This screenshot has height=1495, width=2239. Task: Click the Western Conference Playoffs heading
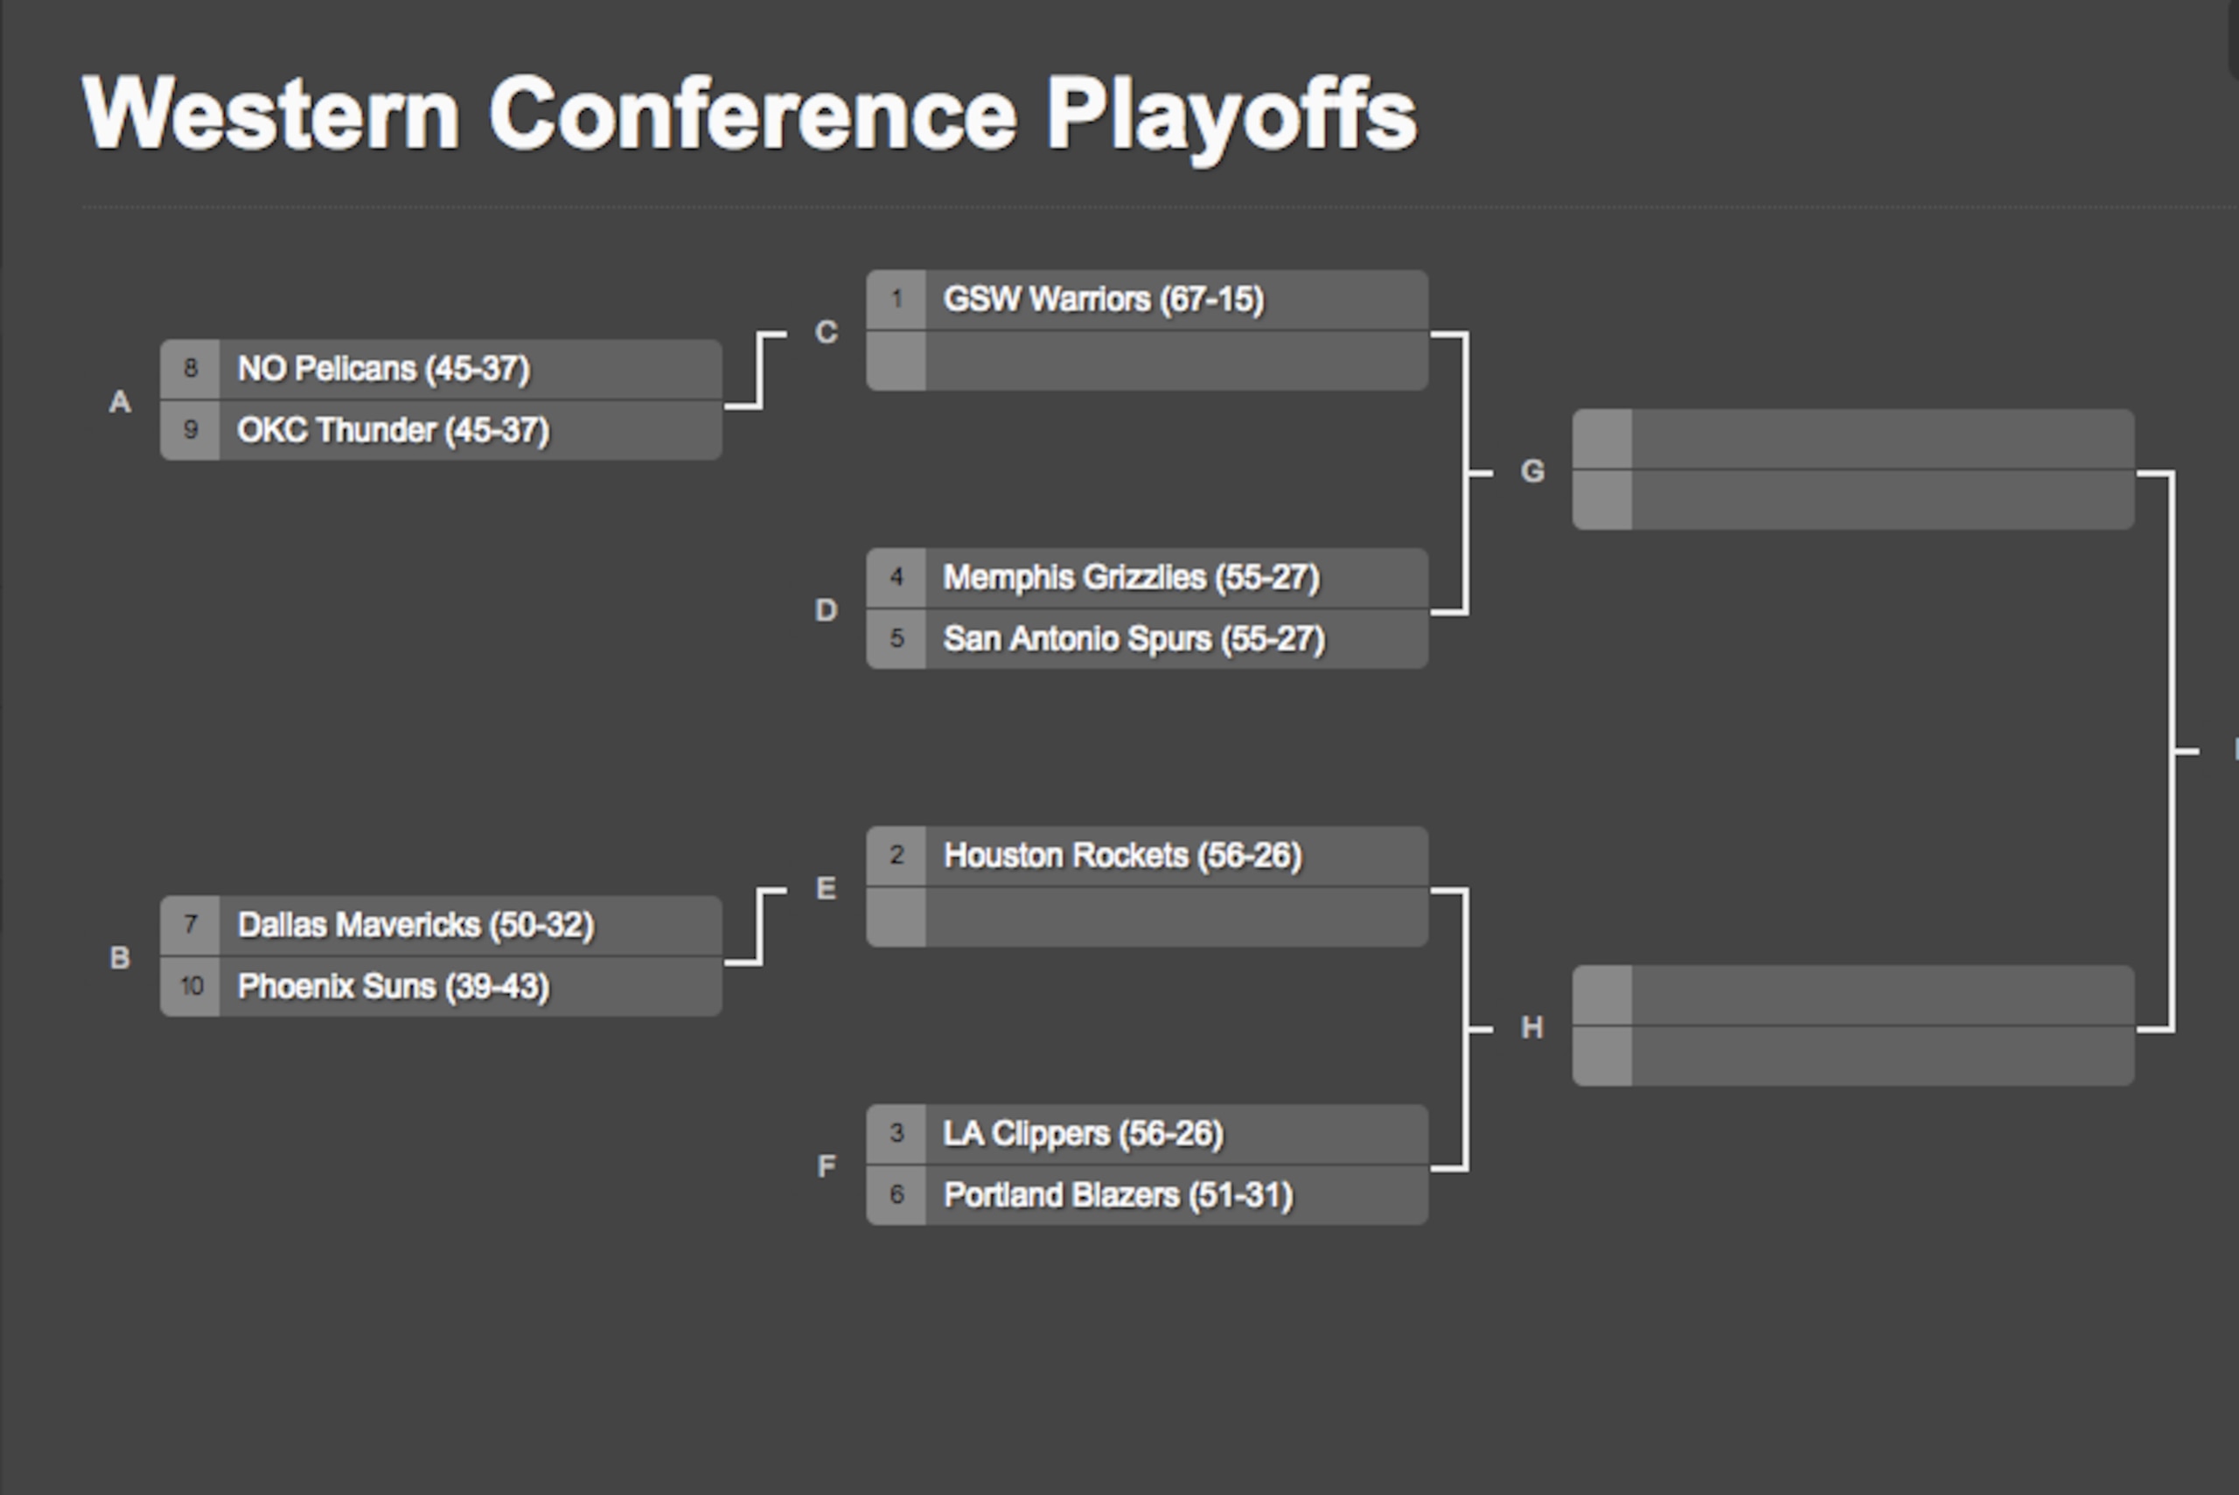click(x=750, y=116)
